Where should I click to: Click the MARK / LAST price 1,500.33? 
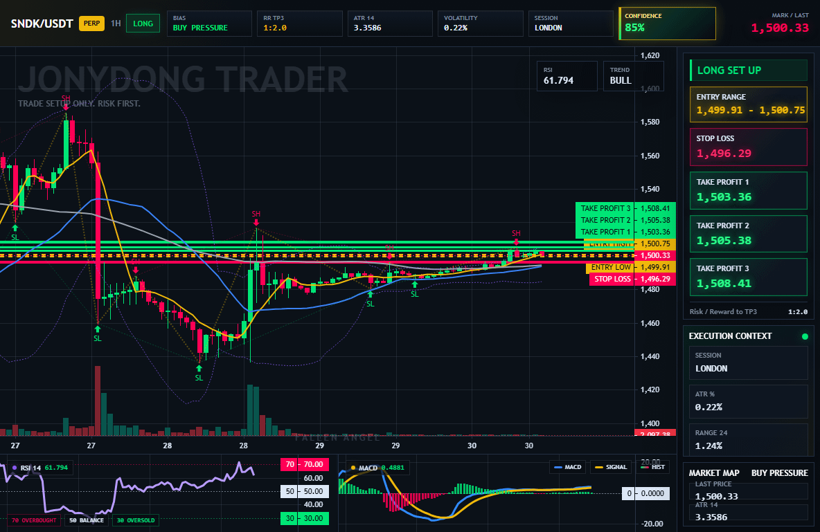[x=780, y=28]
